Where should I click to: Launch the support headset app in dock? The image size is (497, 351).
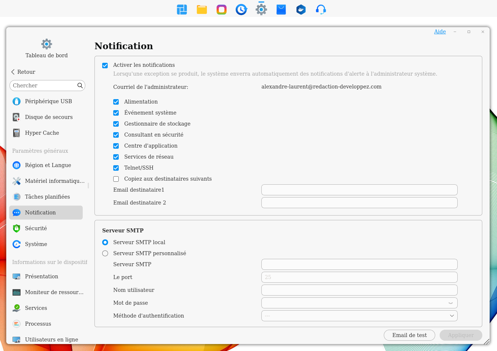click(x=321, y=10)
